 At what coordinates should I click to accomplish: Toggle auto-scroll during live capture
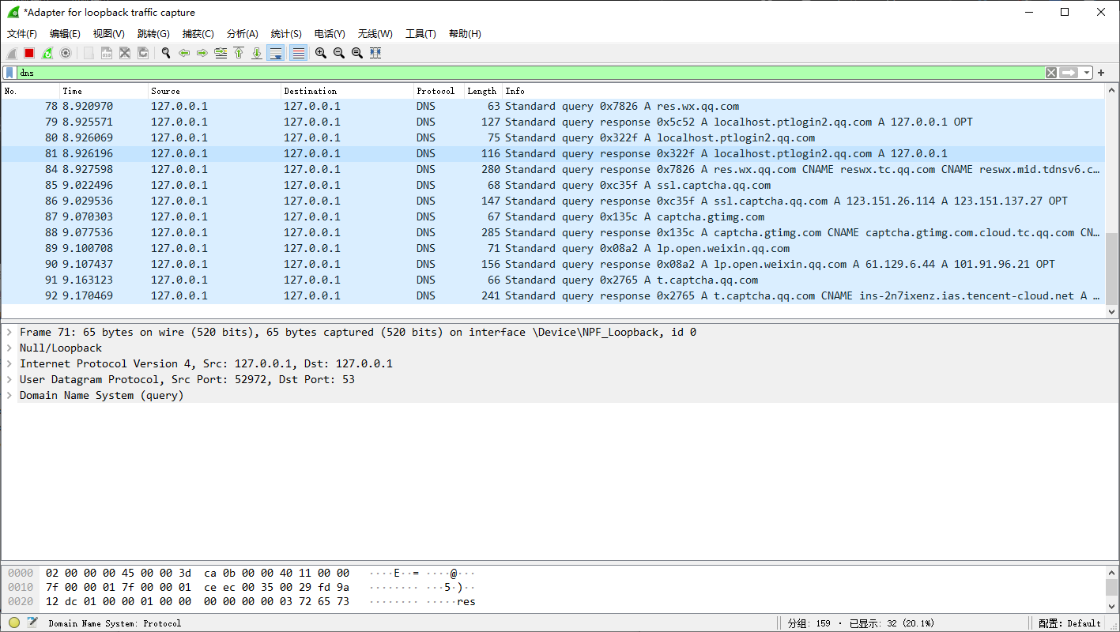pyautogui.click(x=276, y=53)
